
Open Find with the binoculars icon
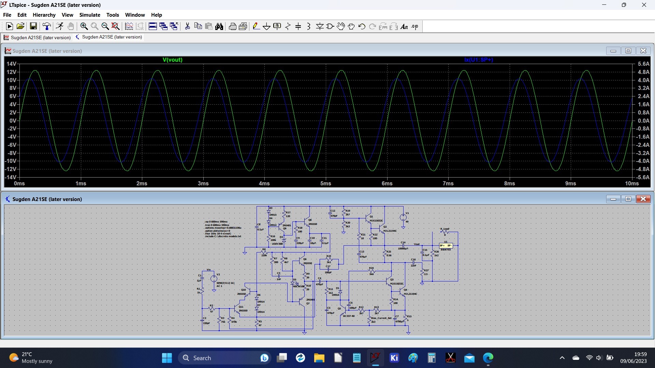[219, 26]
